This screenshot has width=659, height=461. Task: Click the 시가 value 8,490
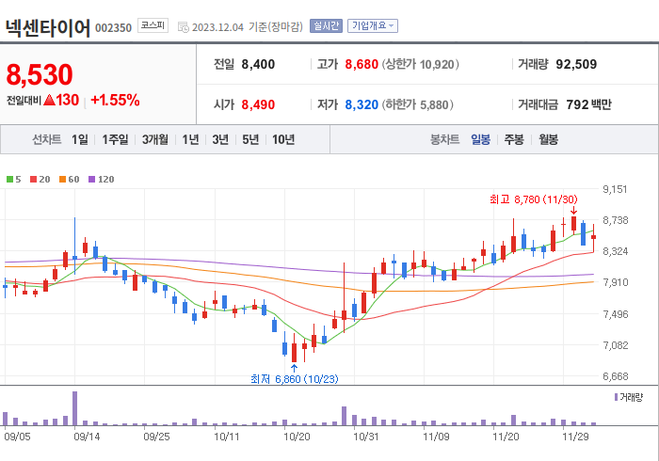click(258, 104)
